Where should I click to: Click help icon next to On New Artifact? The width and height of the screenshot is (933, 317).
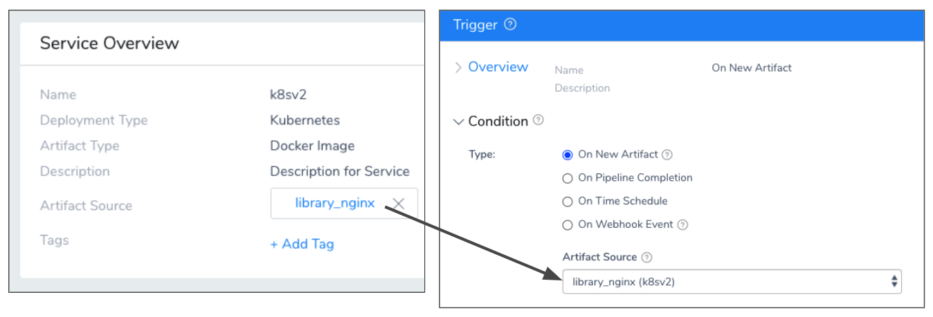667,155
